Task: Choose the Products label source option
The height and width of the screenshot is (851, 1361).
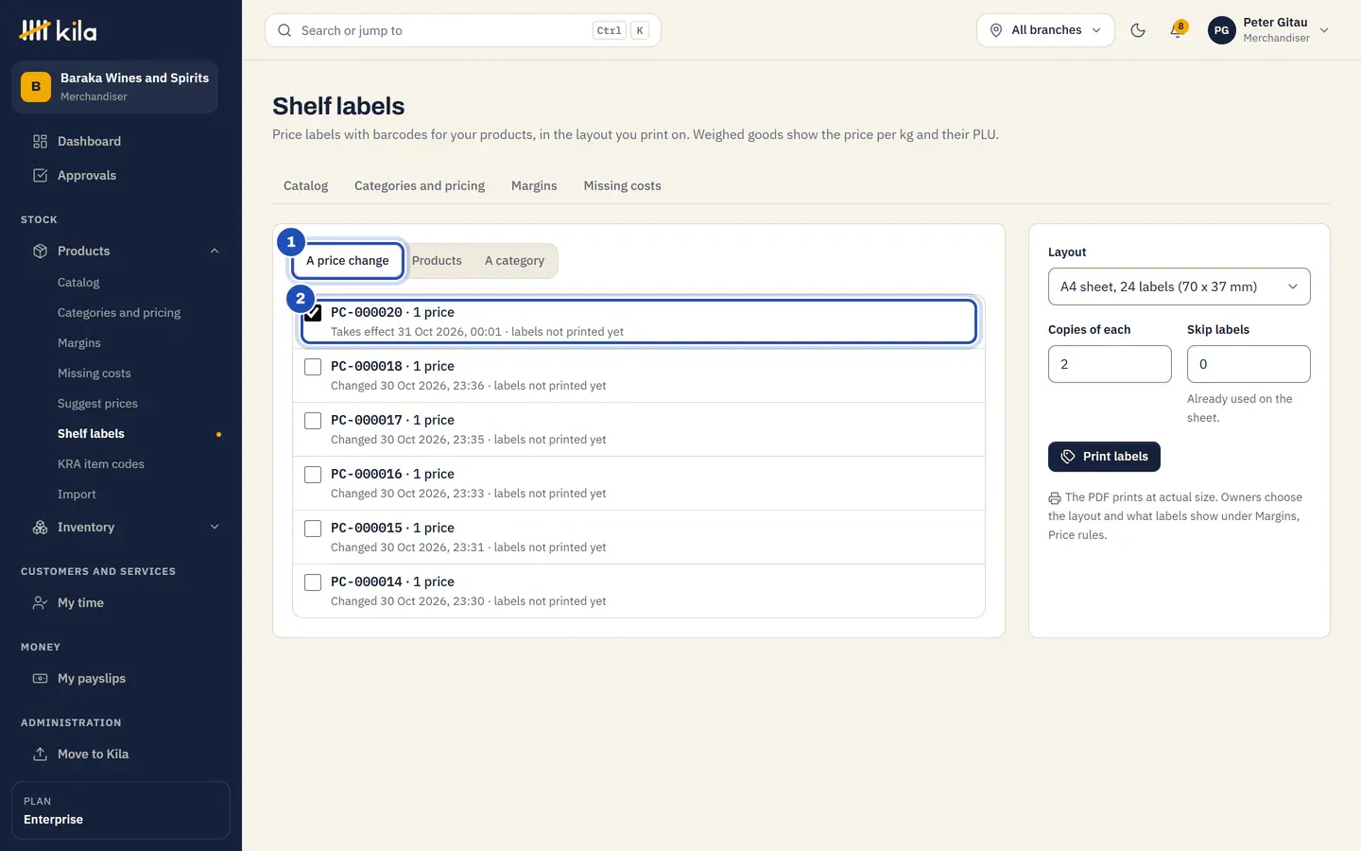Action: 437,261
